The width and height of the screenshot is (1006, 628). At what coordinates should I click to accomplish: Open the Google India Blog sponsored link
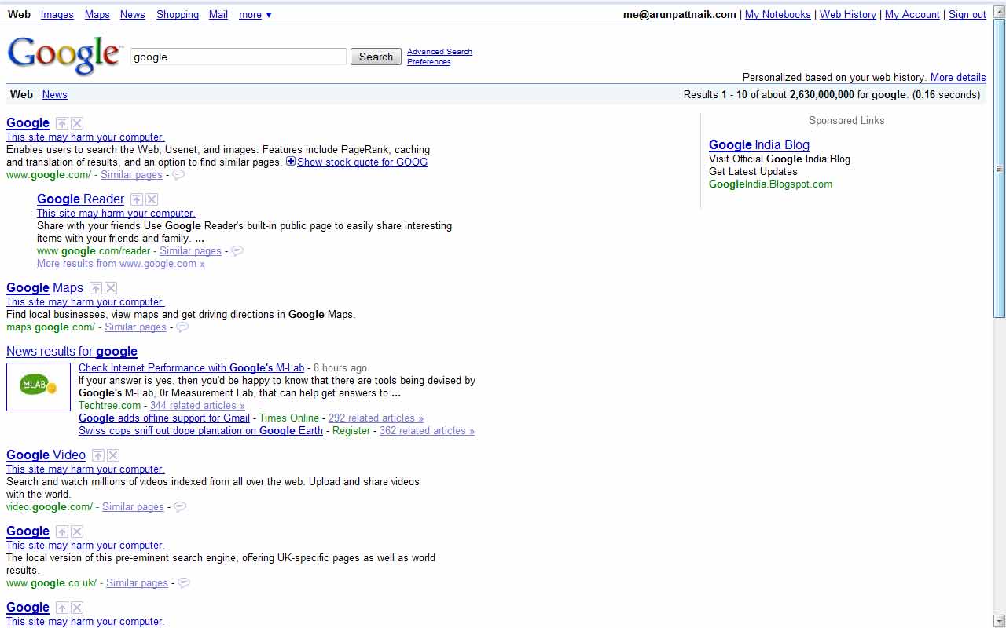(759, 145)
